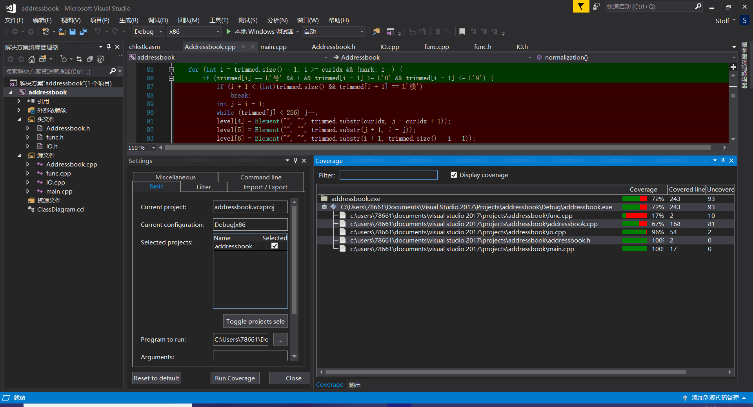Click the split editor icon above the scrollbar
The height and width of the screenshot is (407, 753).
click(733, 67)
